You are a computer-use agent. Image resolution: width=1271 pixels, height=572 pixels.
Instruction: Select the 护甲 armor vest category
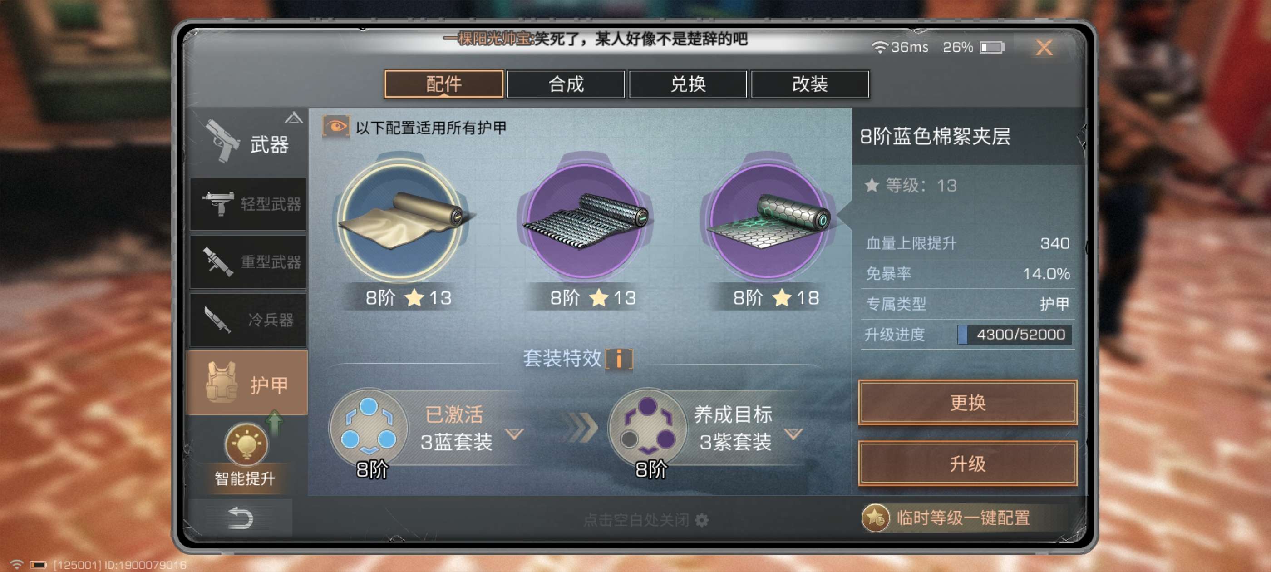tap(247, 383)
